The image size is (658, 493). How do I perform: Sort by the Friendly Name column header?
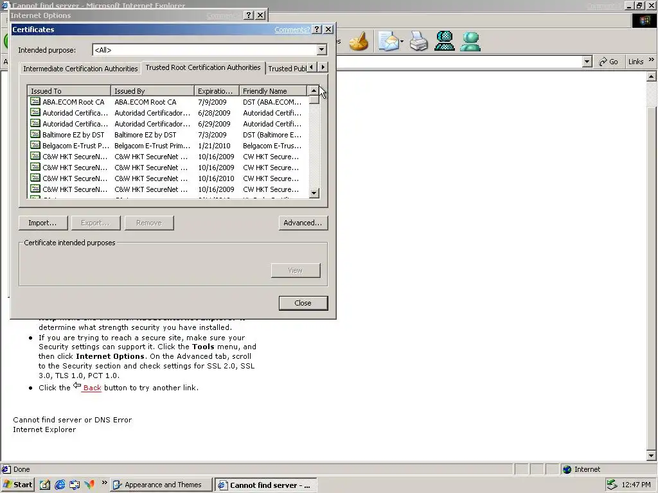pyautogui.click(x=273, y=91)
